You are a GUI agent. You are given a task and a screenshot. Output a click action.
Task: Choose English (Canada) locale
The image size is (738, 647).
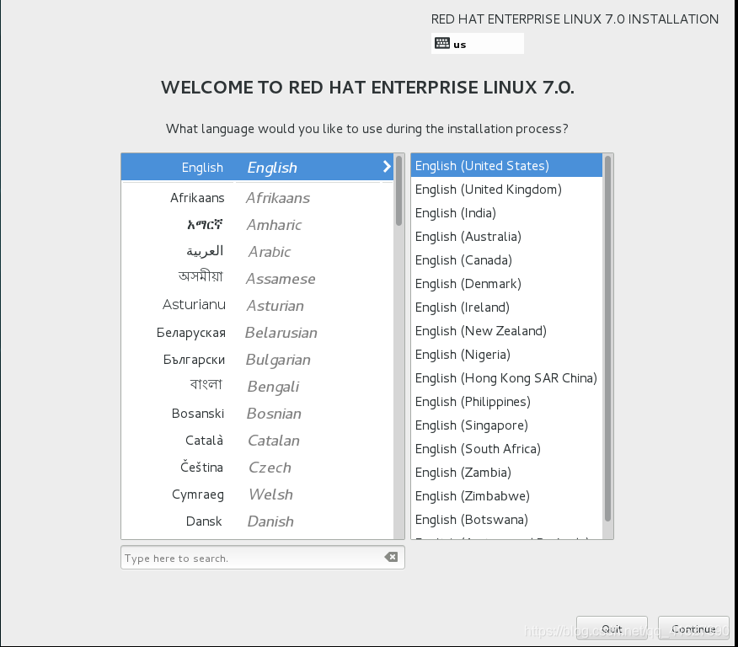506,259
